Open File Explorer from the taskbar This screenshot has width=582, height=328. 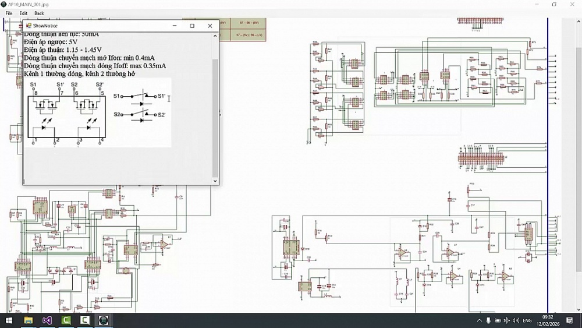(x=28, y=320)
